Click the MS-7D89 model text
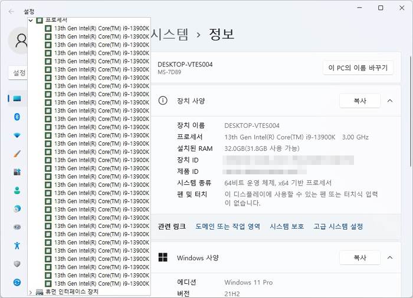Image resolution: width=413 pixels, height=298 pixels. 169,72
